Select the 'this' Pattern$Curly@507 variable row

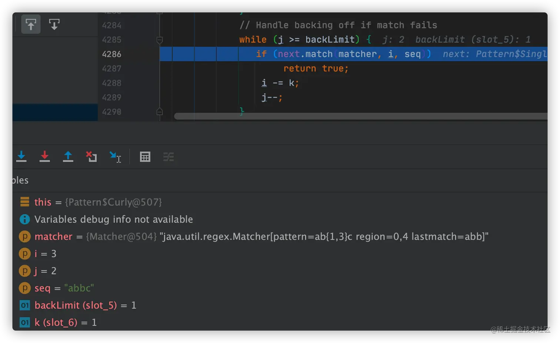pyautogui.click(x=280, y=202)
